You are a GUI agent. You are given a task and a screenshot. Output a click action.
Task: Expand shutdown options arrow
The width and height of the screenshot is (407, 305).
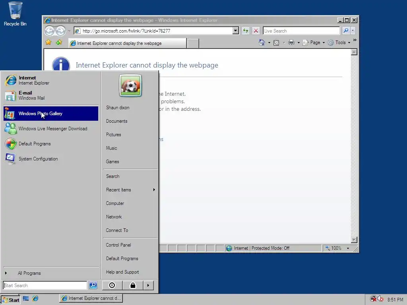click(x=148, y=285)
